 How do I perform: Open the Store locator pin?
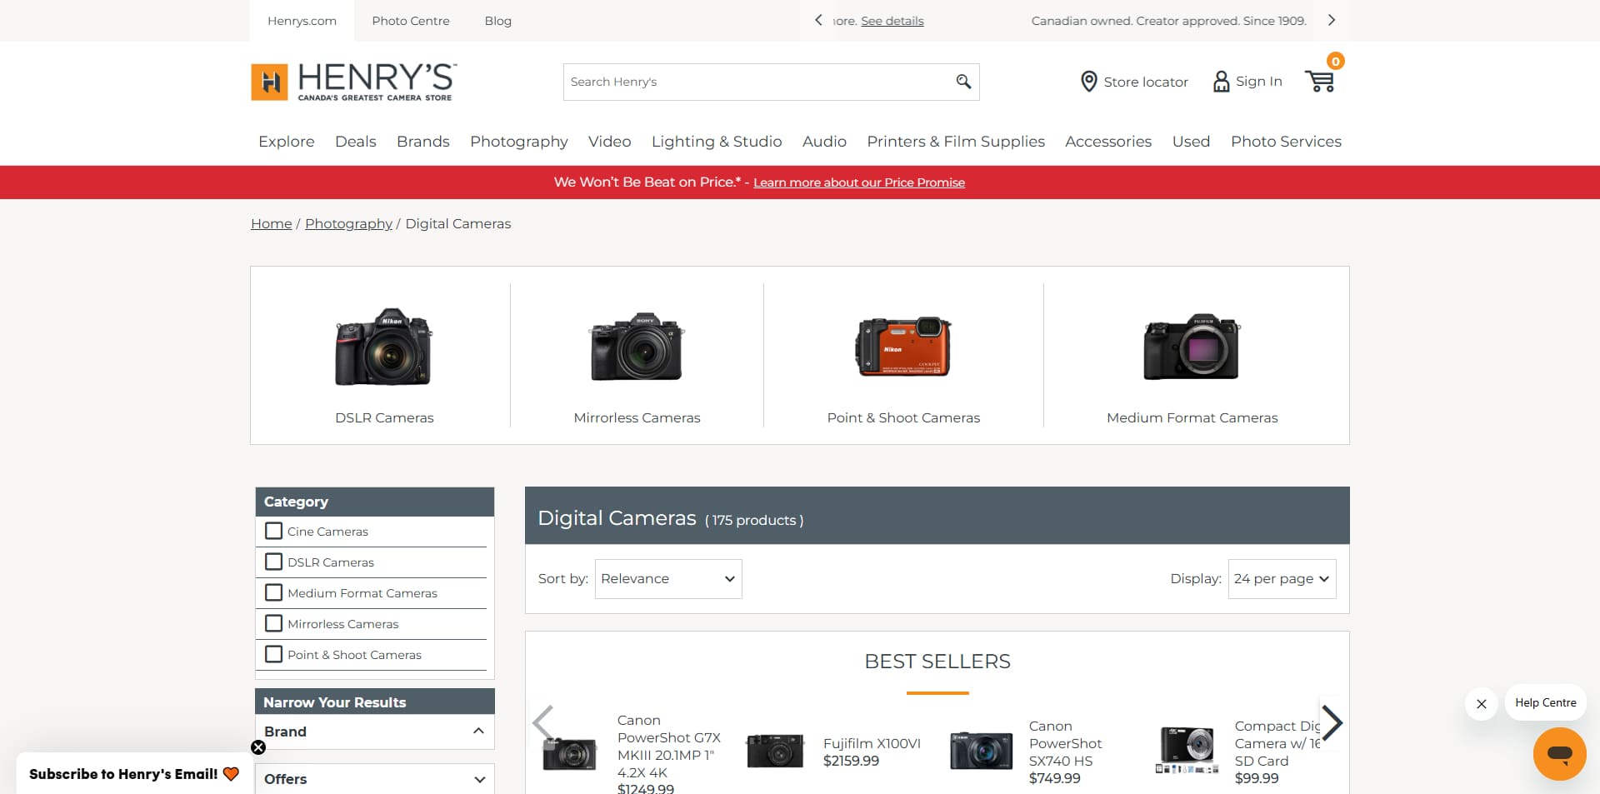click(1088, 82)
